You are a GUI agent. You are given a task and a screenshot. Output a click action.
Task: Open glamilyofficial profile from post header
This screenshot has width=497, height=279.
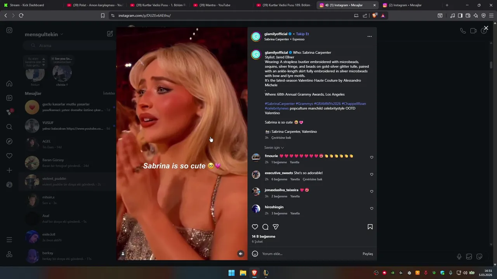[x=276, y=34]
